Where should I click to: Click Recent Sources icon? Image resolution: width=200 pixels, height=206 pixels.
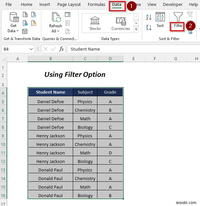point(34,14)
